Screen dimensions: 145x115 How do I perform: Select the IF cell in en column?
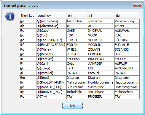click(x=77, y=26)
